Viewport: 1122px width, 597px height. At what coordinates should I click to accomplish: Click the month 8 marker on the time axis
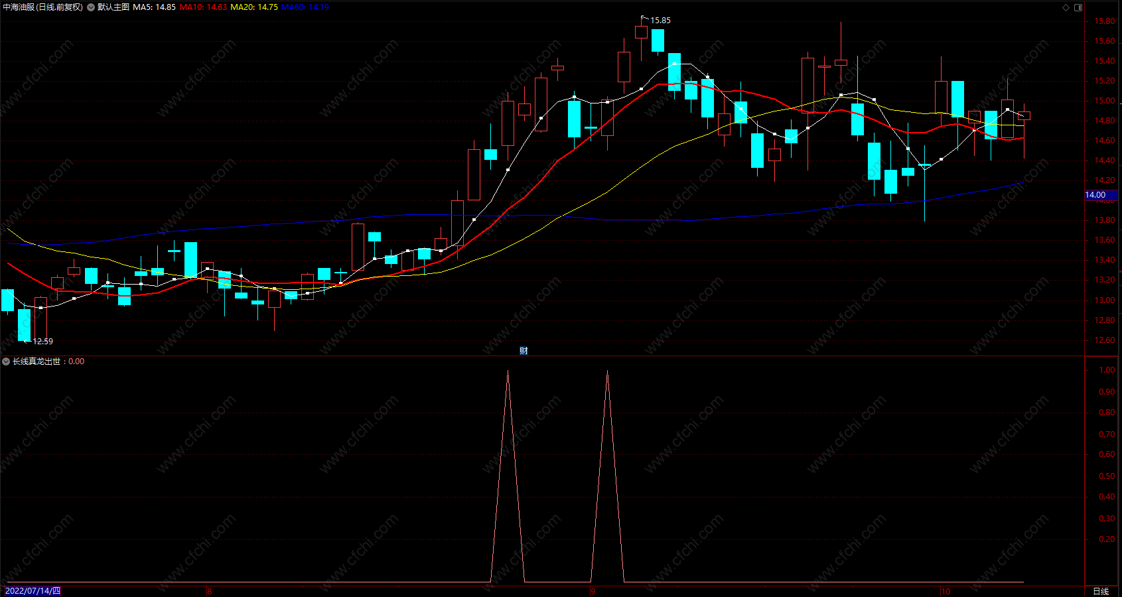pos(210,591)
